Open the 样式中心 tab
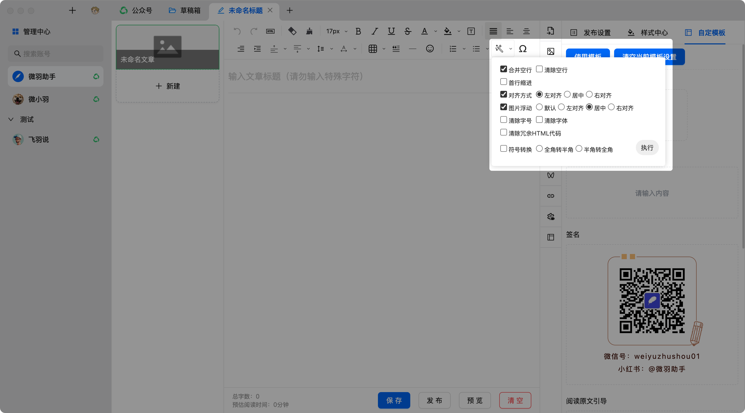 [648, 33]
